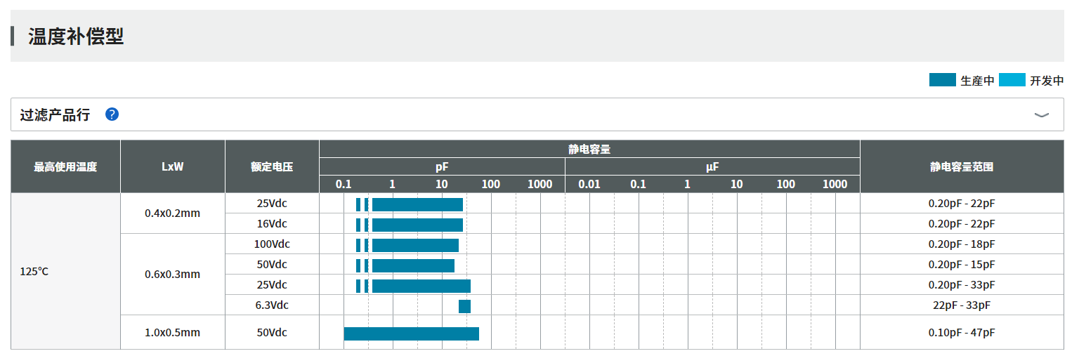Click the 静电容量范围 column header

(x=961, y=167)
